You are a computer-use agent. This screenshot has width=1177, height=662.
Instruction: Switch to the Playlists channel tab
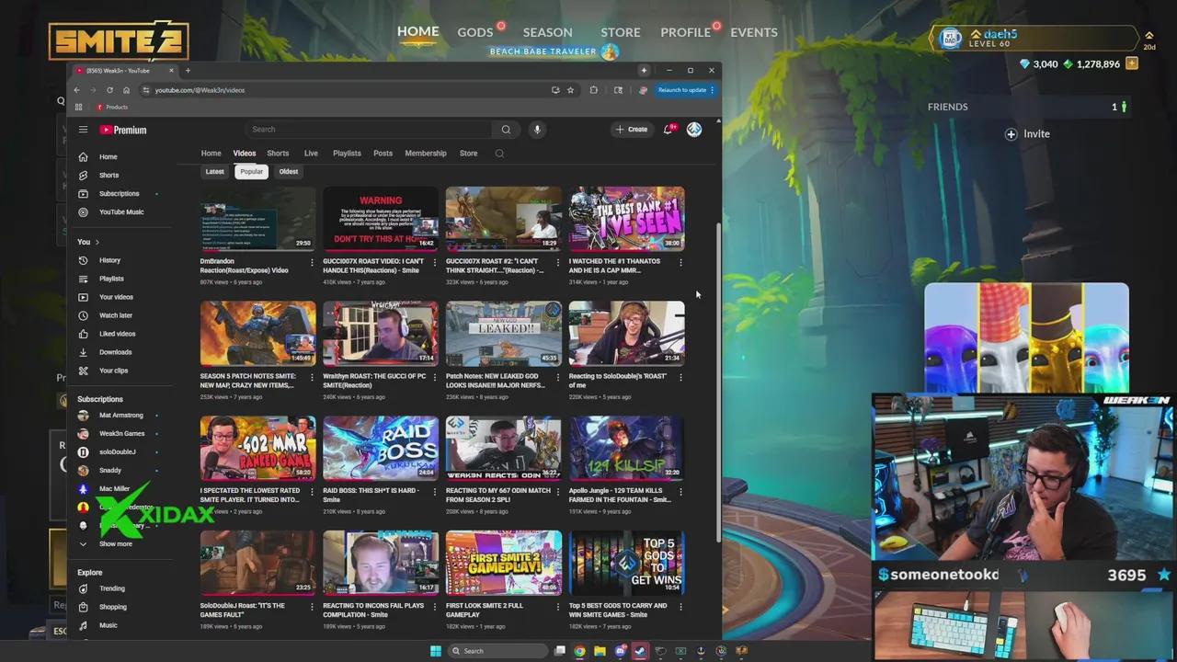pyautogui.click(x=347, y=153)
